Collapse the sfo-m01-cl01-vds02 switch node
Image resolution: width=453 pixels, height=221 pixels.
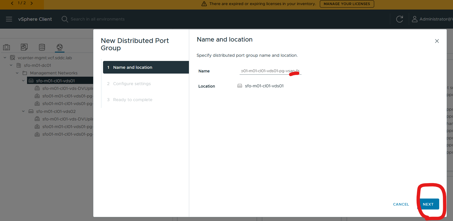pos(23,111)
